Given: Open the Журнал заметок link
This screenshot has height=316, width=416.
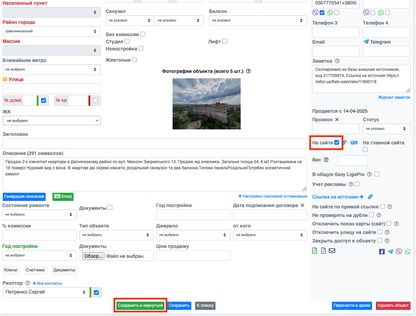Looking at the screenshot, I should coord(394,97).
